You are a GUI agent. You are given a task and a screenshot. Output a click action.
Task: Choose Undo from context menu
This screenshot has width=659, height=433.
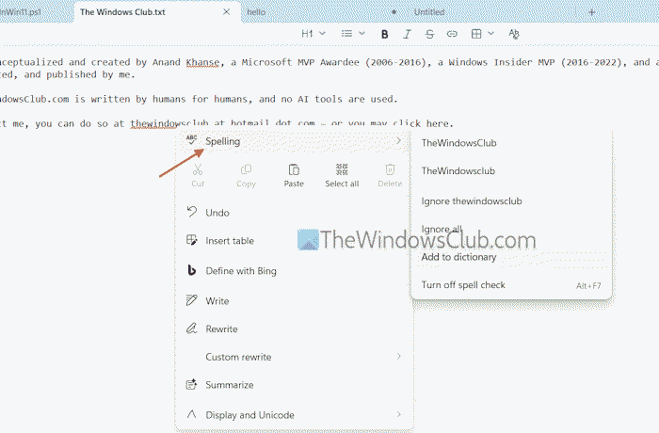click(x=294, y=213)
